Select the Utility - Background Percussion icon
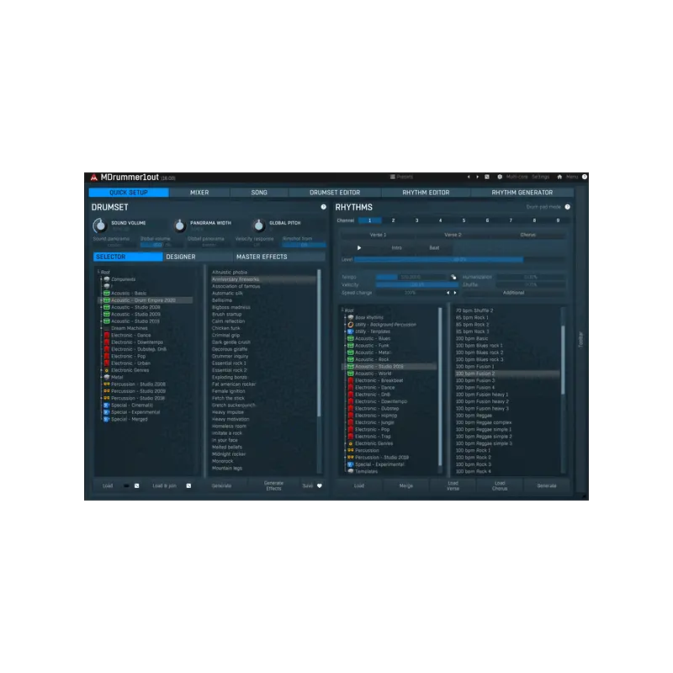673x673 pixels. pyautogui.click(x=350, y=325)
